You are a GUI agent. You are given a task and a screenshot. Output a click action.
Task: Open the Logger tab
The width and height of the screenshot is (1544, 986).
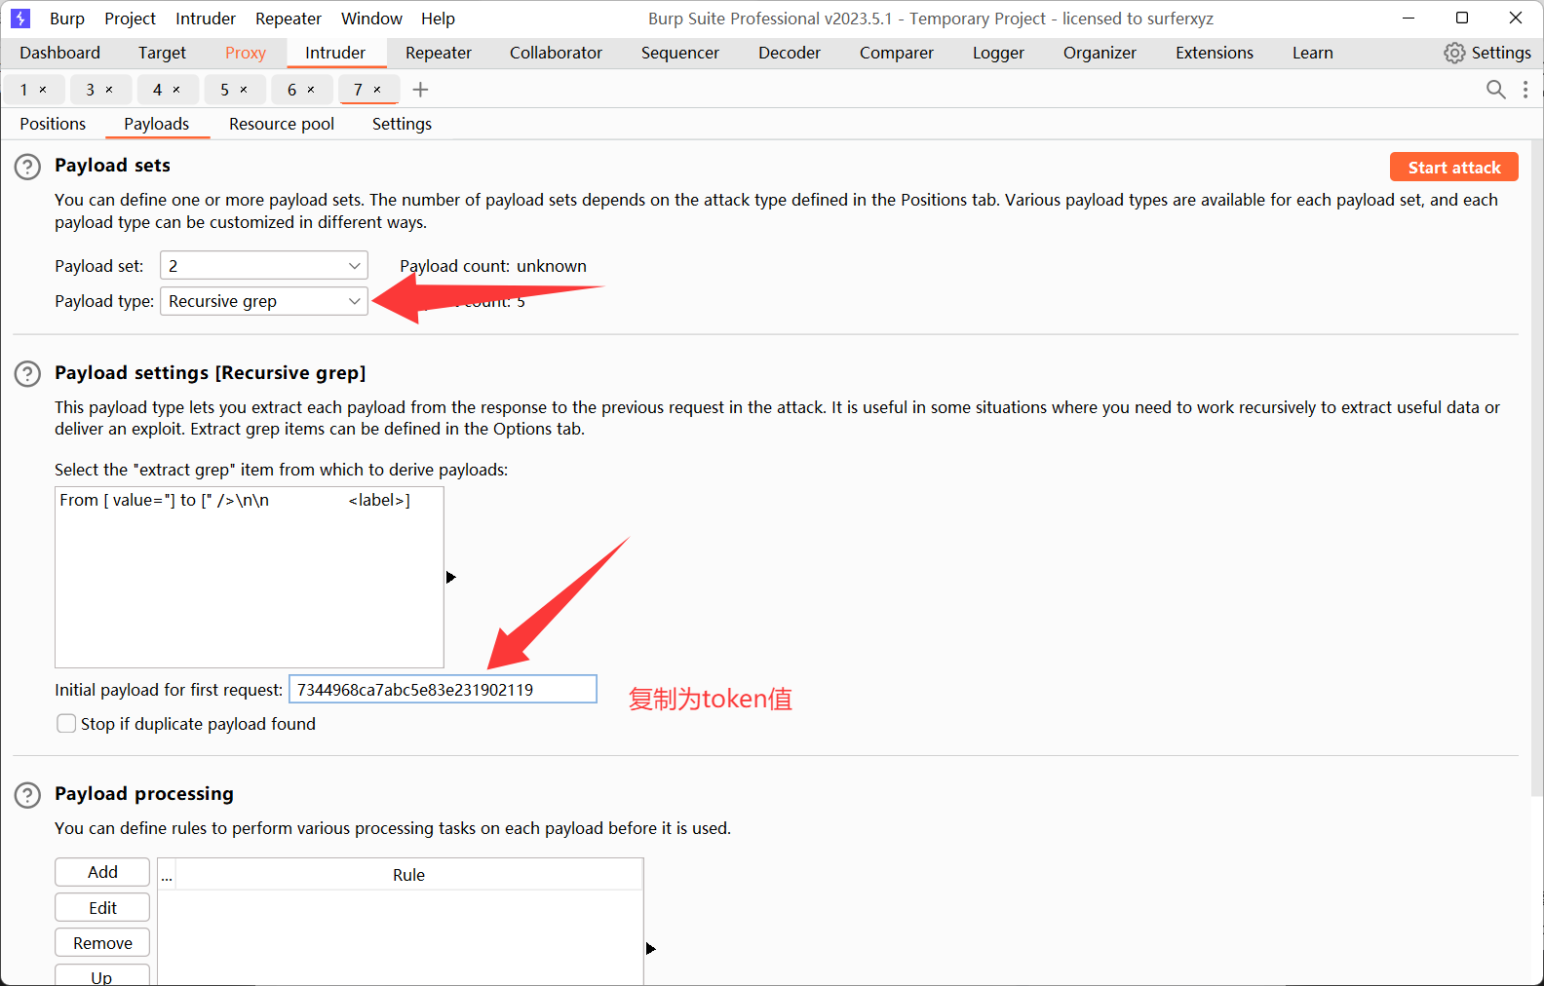[x=998, y=53]
